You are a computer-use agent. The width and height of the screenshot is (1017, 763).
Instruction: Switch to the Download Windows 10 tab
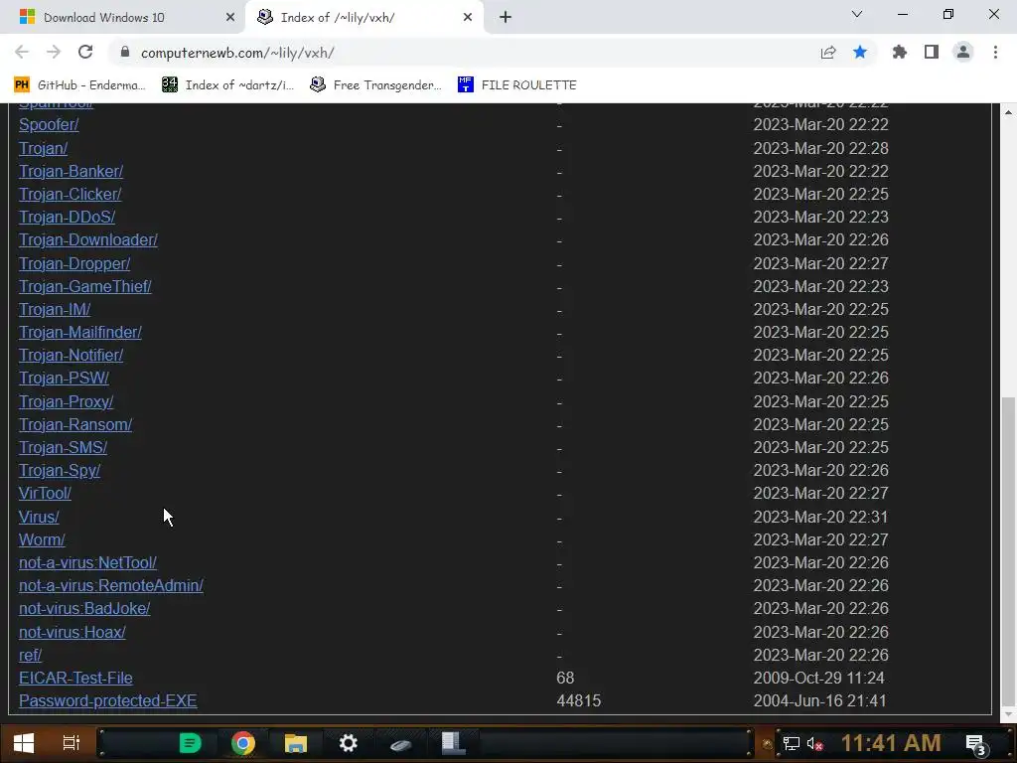coord(122,18)
